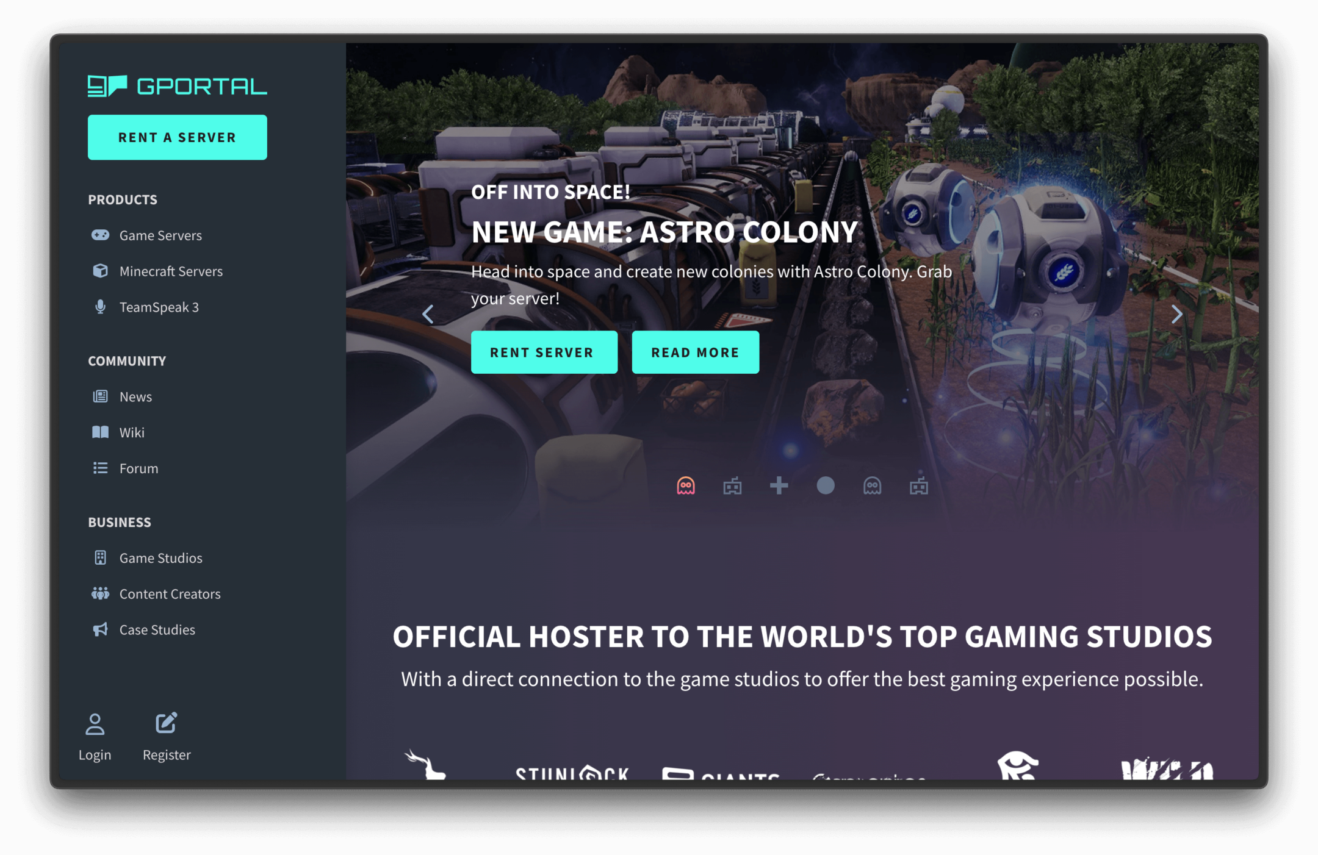Viewport: 1318px width, 855px height.
Task: Click the GPORTAL logo
Action: click(x=177, y=86)
